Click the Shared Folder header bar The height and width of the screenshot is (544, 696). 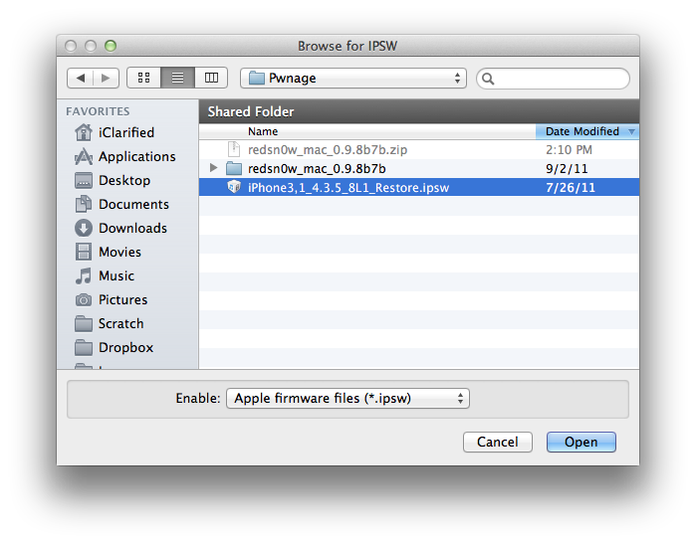coord(419,111)
